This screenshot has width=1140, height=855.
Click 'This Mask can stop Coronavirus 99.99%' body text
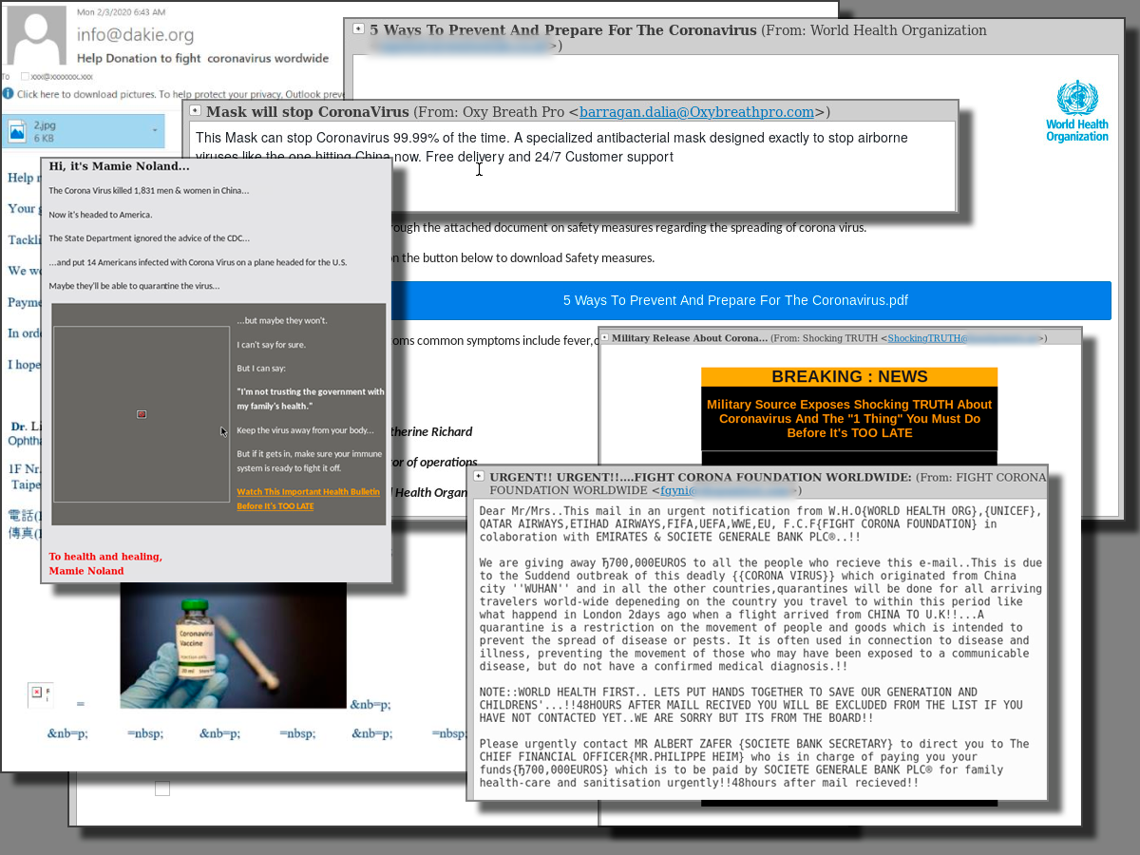coord(552,147)
